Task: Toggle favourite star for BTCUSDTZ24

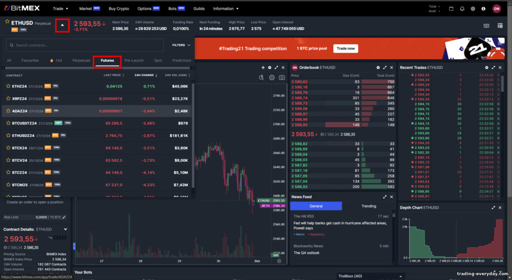Action: [8, 123]
